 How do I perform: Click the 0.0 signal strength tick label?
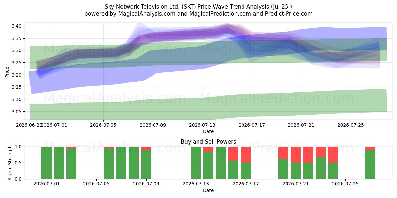click(x=19, y=179)
